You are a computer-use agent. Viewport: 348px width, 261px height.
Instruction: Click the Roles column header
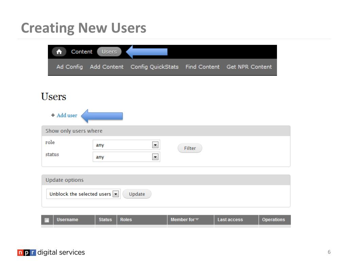[x=126, y=220]
